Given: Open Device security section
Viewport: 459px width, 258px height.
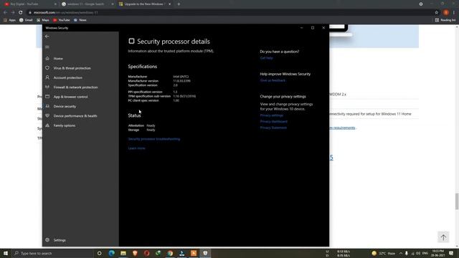Looking at the screenshot, I should 65,107.
